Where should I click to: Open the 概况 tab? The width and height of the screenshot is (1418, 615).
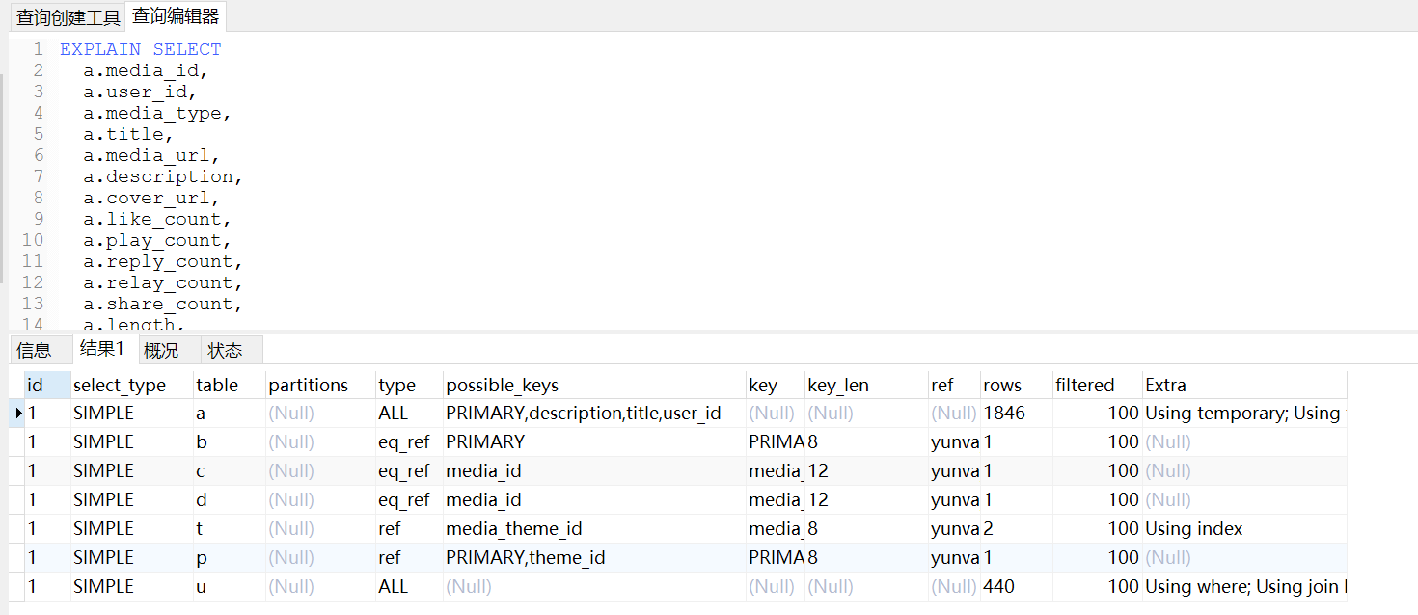click(x=161, y=350)
